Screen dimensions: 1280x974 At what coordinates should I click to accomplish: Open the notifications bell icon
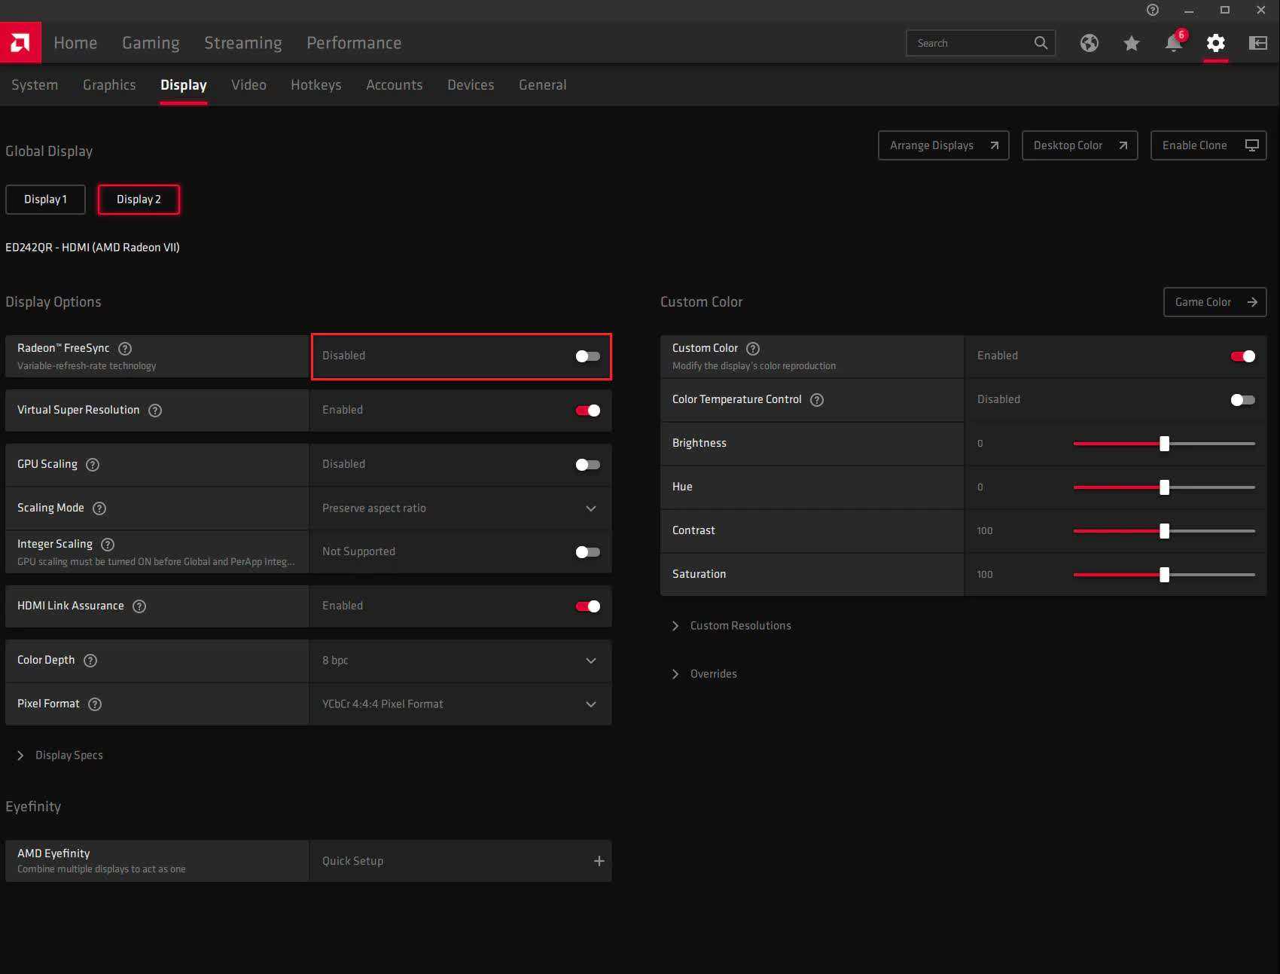coord(1173,43)
